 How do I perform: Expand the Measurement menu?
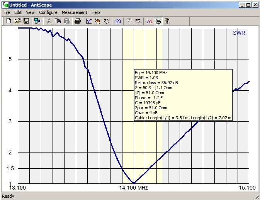tap(74, 12)
